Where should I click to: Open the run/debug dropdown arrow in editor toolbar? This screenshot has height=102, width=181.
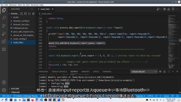tap(161, 9)
